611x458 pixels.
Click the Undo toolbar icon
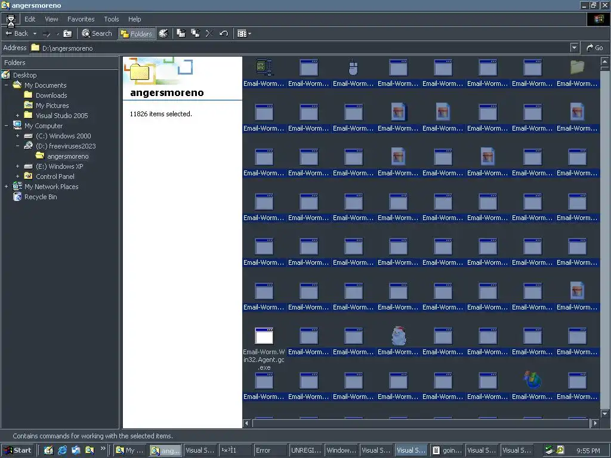[224, 33]
